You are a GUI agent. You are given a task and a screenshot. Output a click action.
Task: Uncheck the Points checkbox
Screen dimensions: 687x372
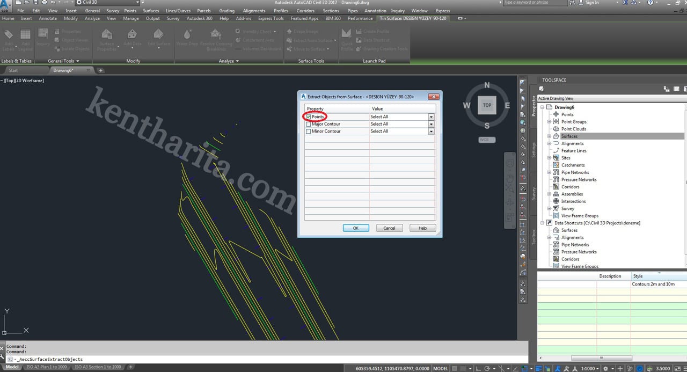pos(308,116)
